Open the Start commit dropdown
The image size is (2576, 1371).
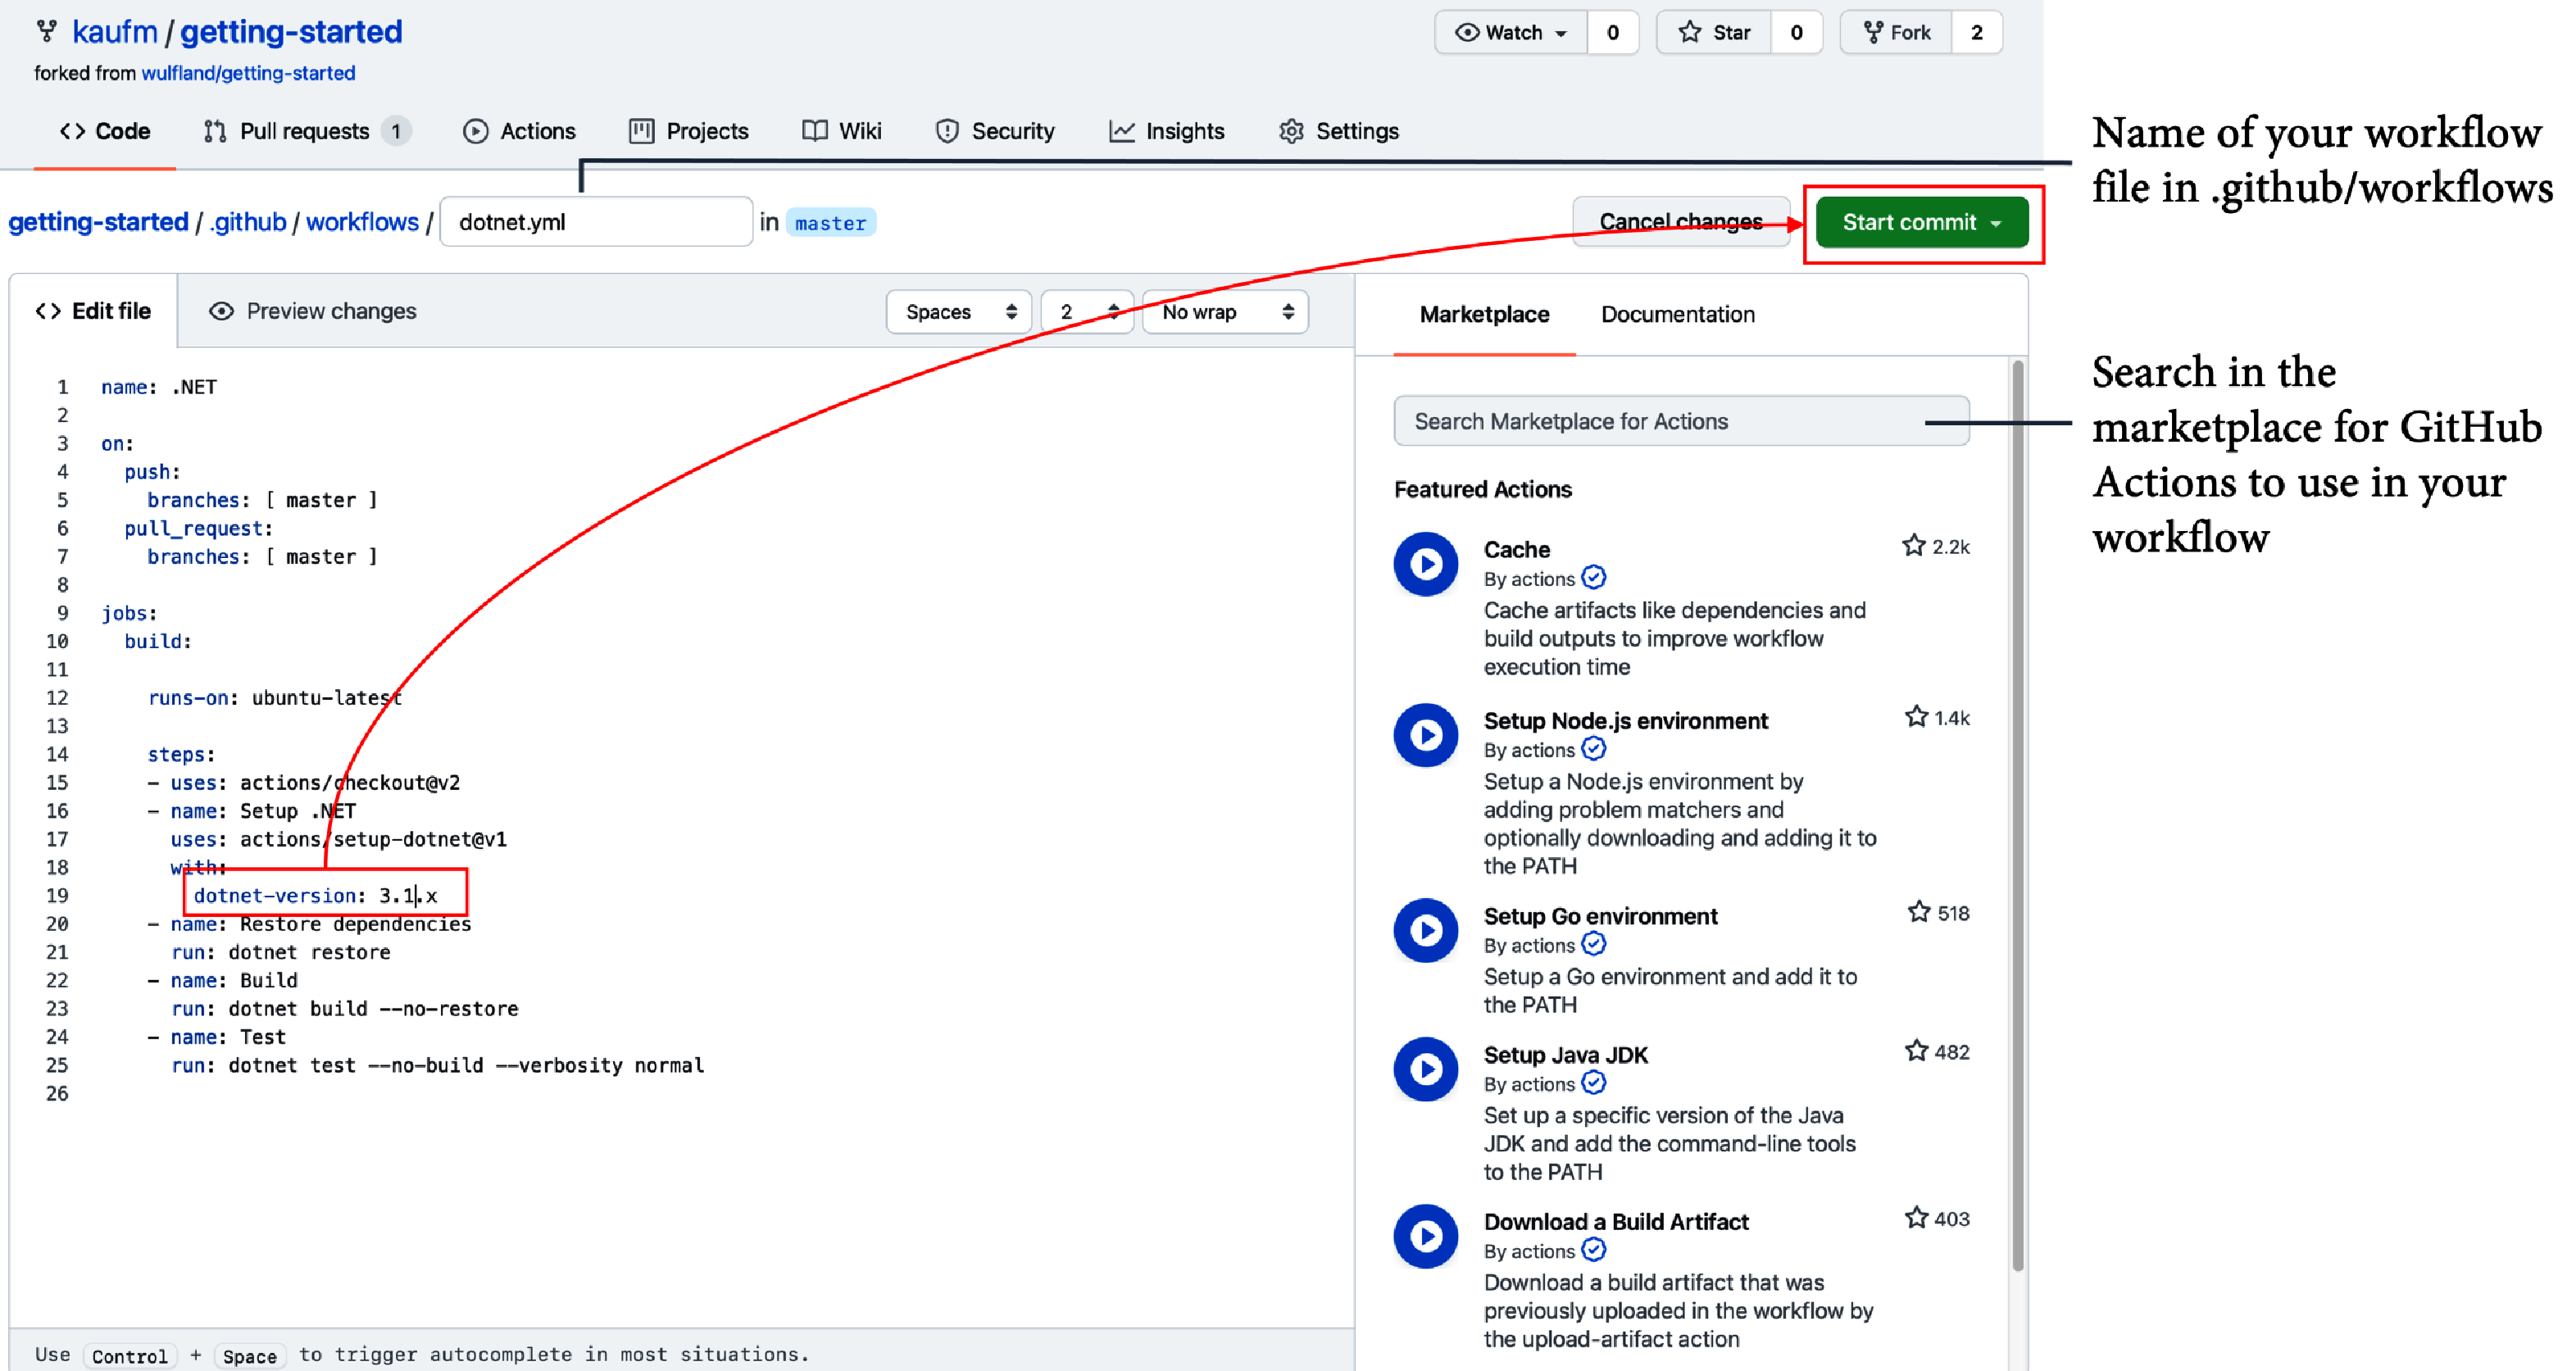pos(1921,222)
